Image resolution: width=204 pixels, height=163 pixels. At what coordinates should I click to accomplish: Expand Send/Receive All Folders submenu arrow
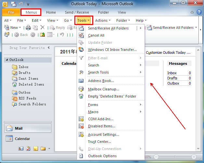(x=141, y=28)
